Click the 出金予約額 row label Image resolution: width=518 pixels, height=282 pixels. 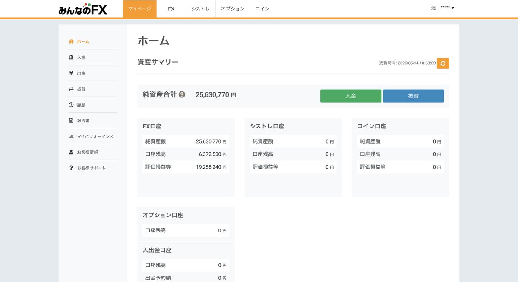[158, 278]
